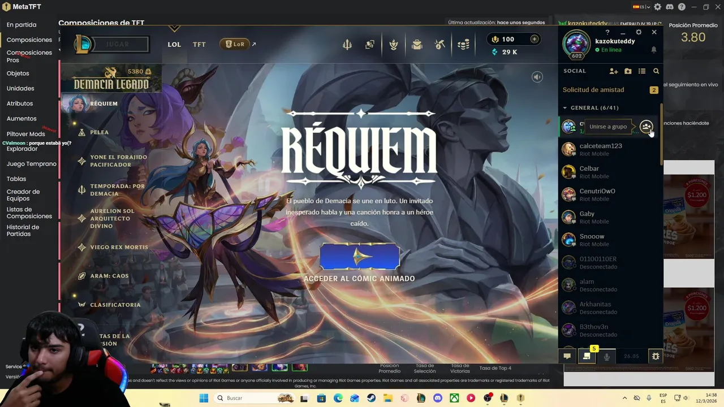Collapse the GENERAL (6/41) friends group

(591, 107)
